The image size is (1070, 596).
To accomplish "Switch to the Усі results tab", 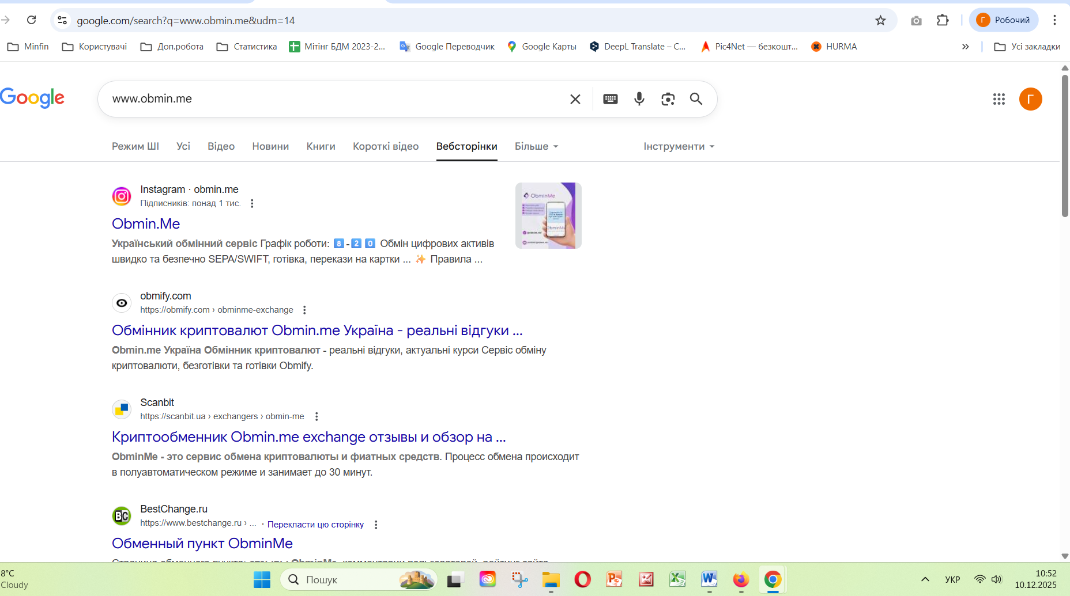I will click(x=183, y=146).
